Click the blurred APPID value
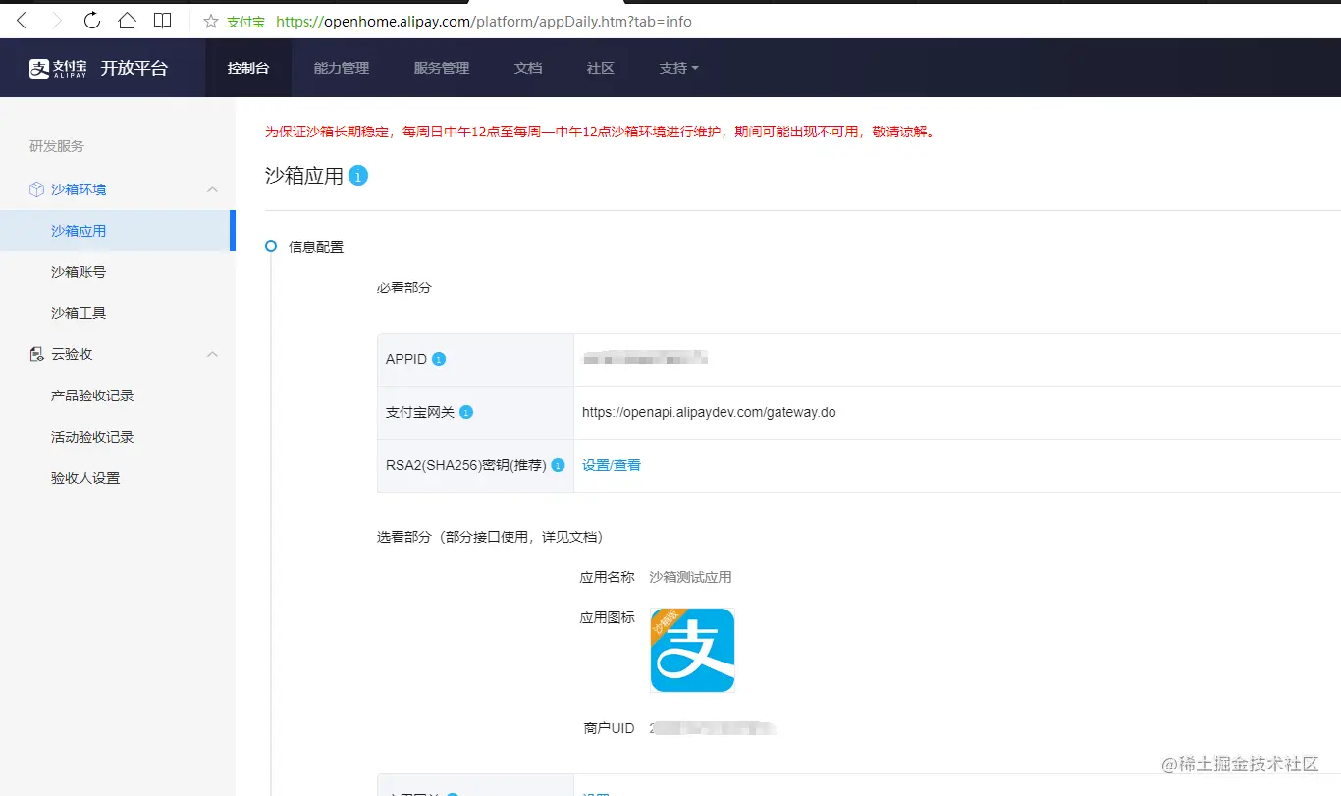Image resolution: width=1341 pixels, height=796 pixels. 645,359
